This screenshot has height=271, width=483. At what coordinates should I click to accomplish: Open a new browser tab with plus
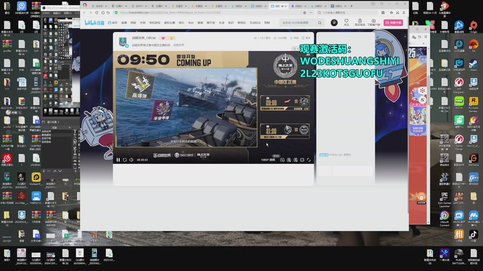(x=351, y=6)
